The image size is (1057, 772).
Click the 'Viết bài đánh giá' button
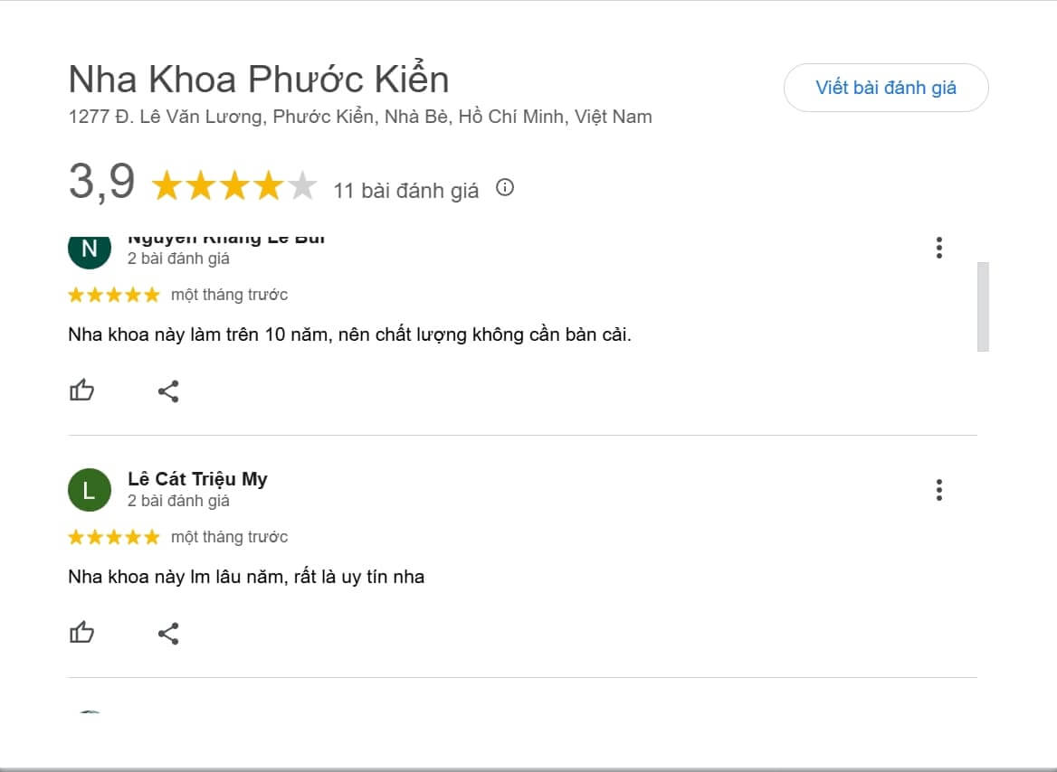(x=886, y=88)
